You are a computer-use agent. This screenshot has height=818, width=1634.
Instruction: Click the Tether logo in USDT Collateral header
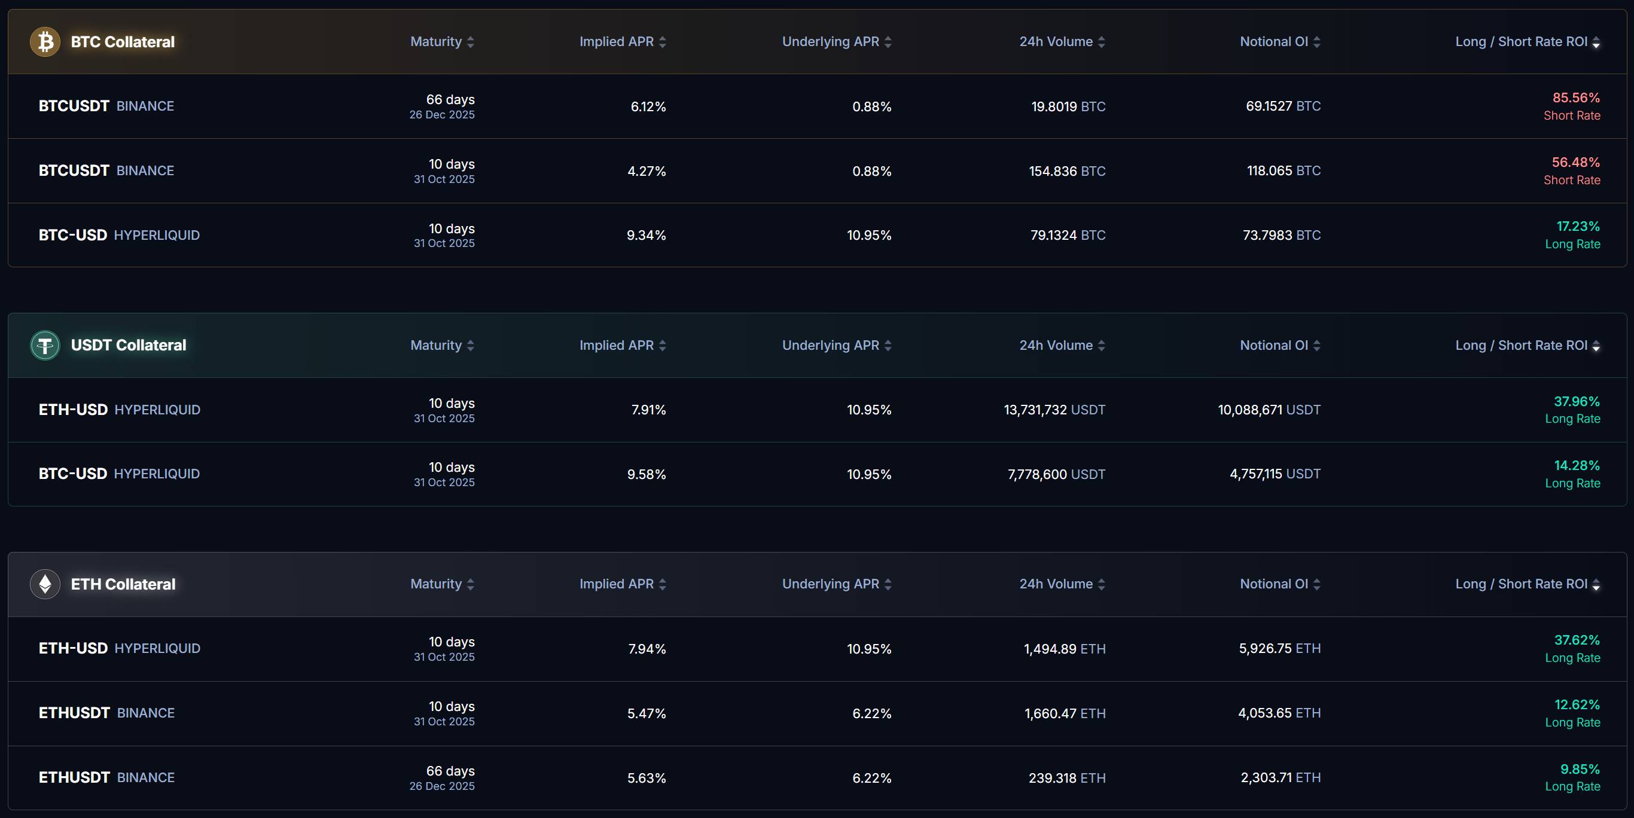pyautogui.click(x=44, y=345)
